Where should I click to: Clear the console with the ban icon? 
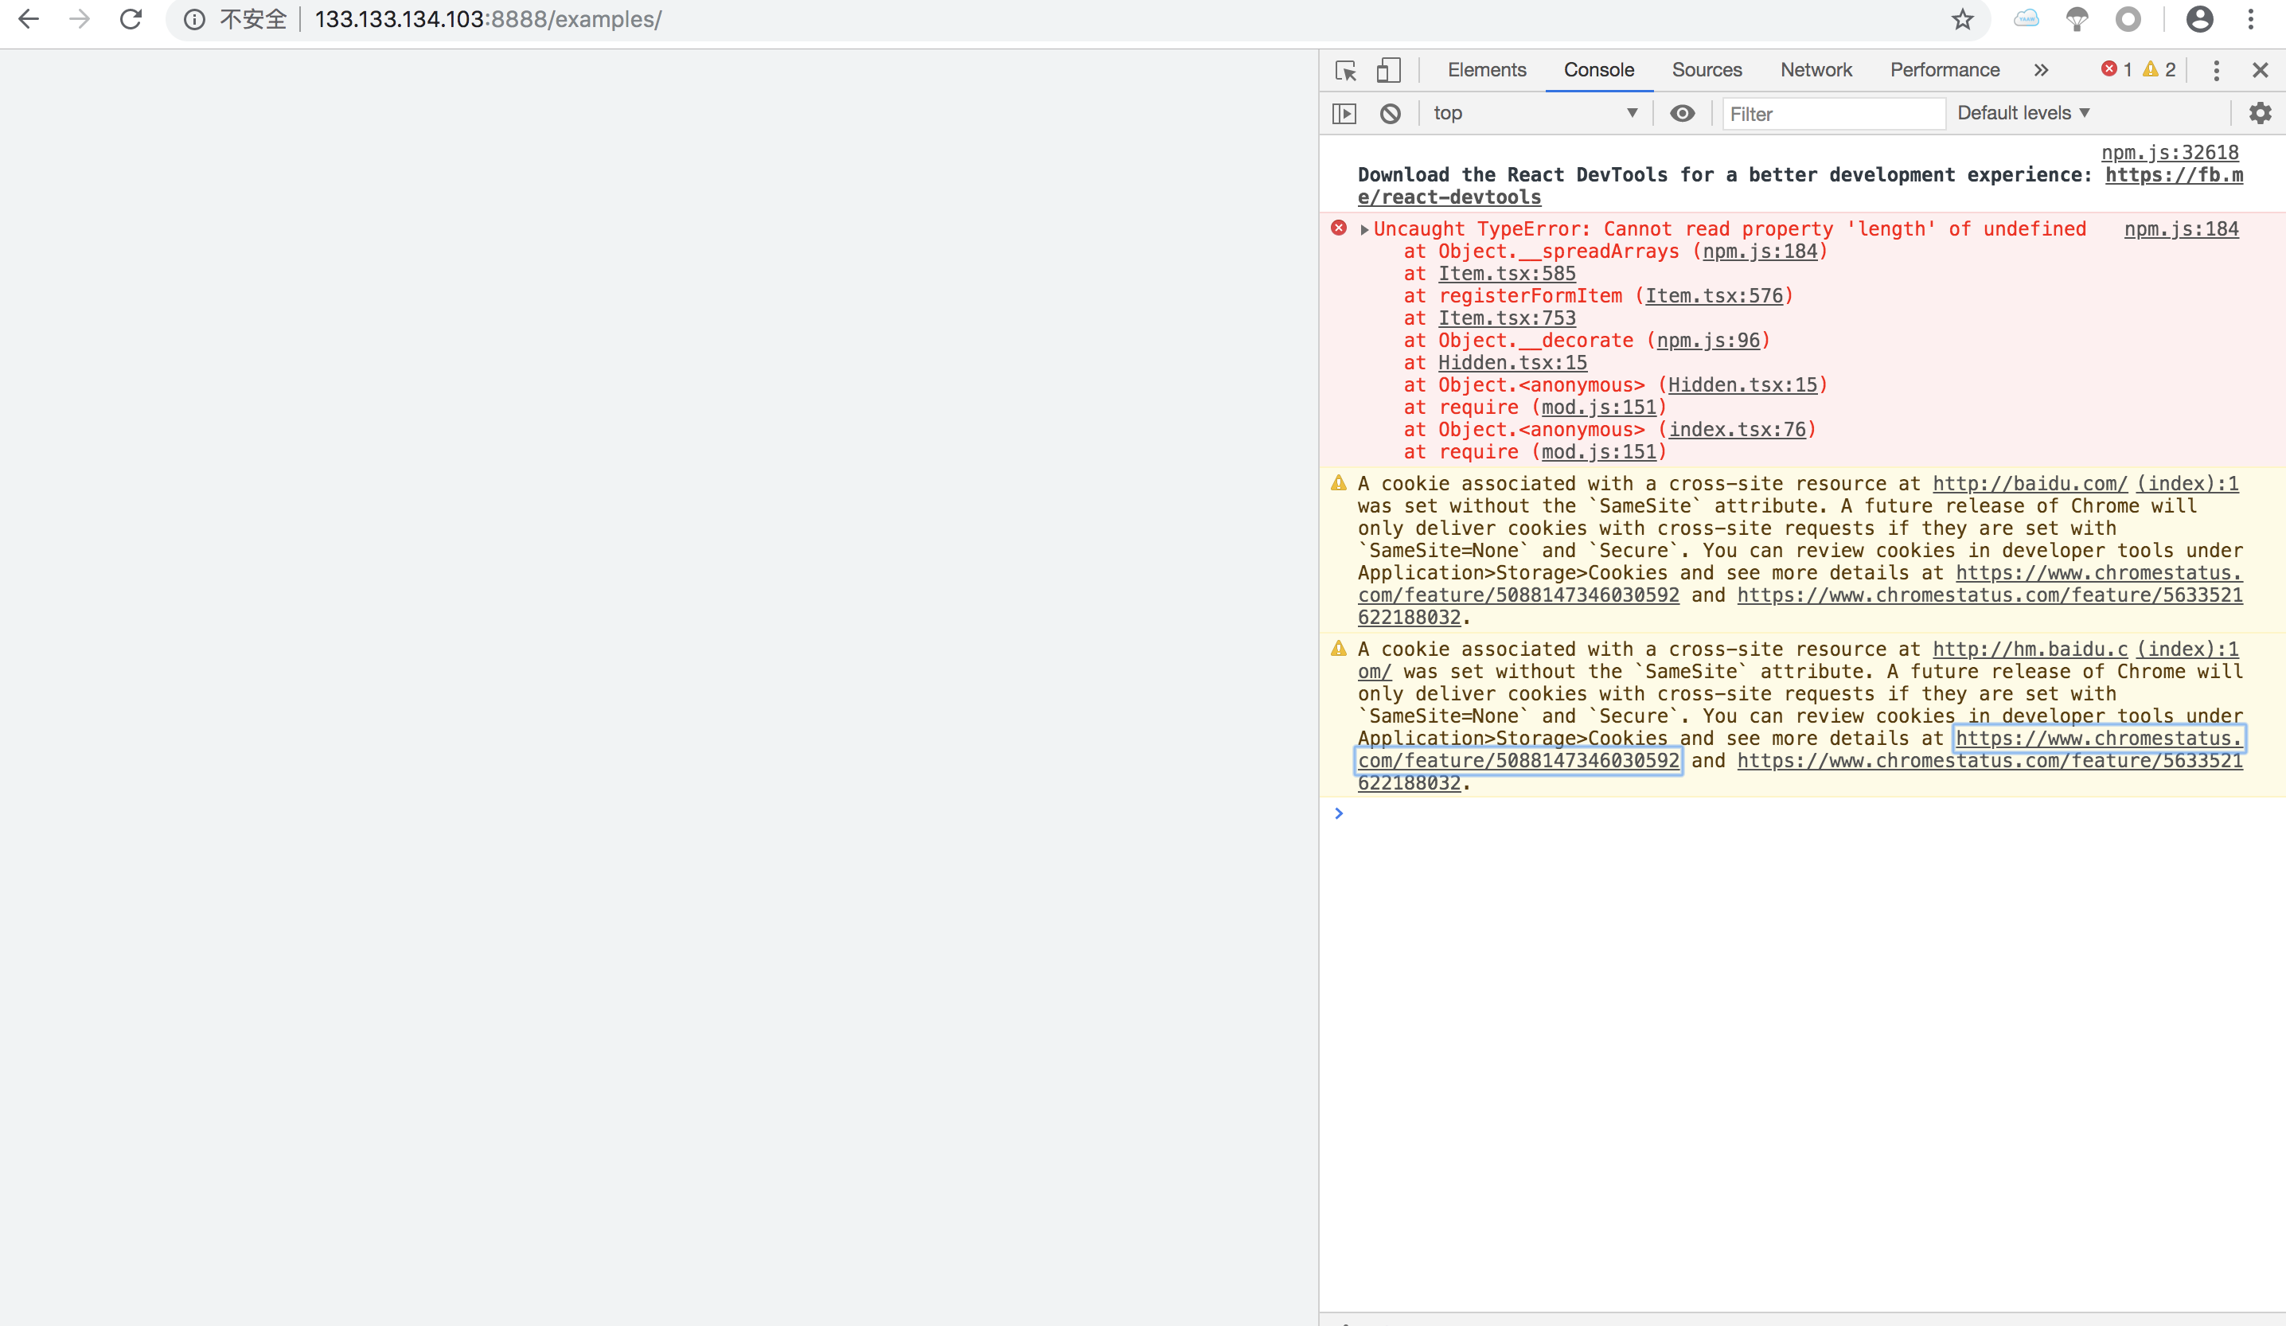point(1391,113)
